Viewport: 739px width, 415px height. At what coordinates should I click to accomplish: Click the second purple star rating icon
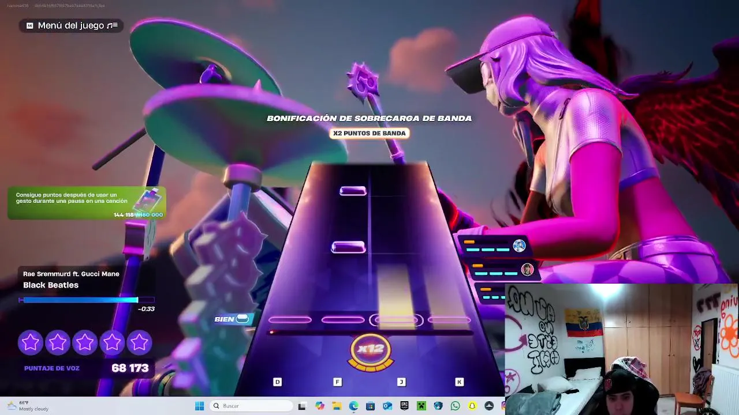pos(58,343)
